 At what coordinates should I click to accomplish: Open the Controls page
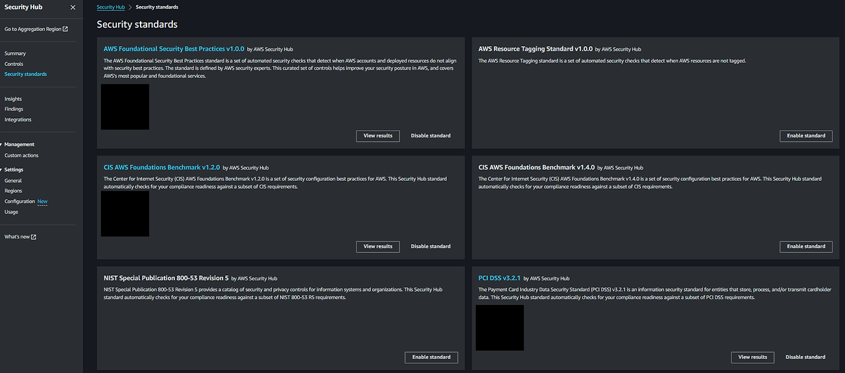pyautogui.click(x=14, y=64)
